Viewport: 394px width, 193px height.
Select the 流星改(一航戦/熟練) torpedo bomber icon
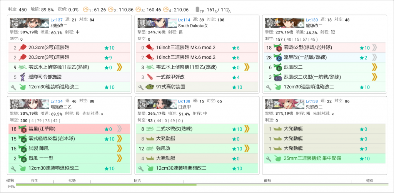click(277, 58)
